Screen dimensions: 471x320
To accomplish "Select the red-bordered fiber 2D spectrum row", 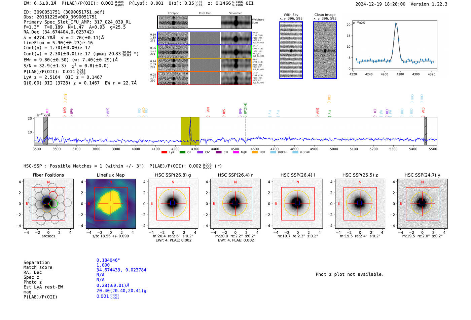I will point(205,78).
